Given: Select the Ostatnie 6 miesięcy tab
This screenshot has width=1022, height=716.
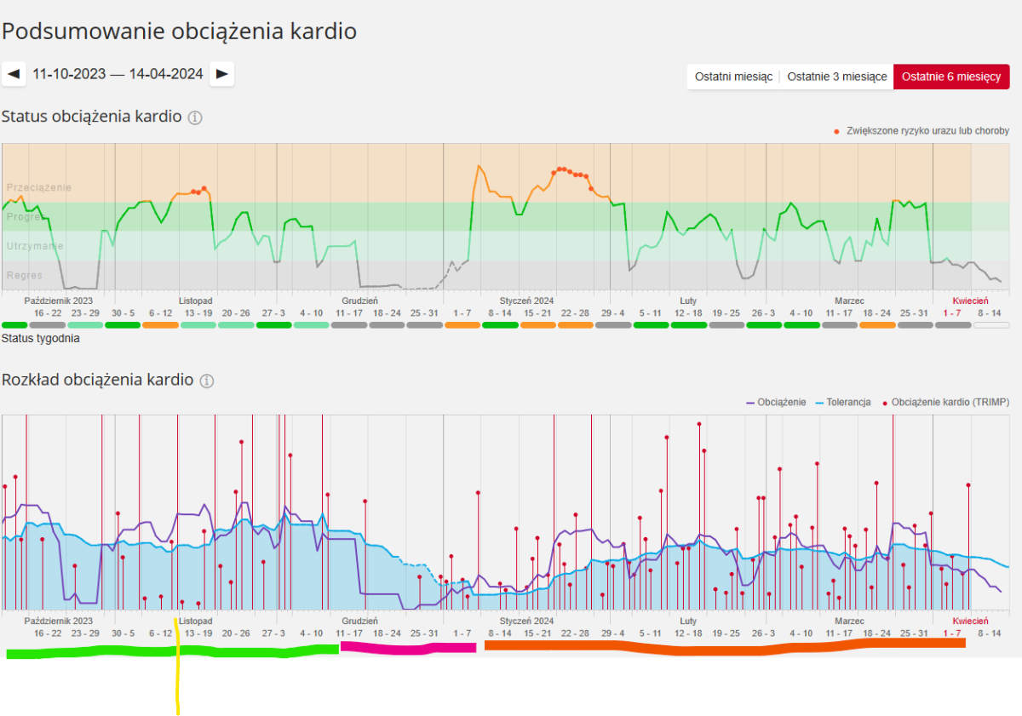Looking at the screenshot, I should click(950, 77).
